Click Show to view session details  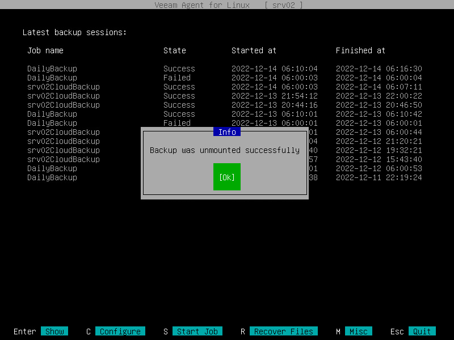click(x=55, y=331)
